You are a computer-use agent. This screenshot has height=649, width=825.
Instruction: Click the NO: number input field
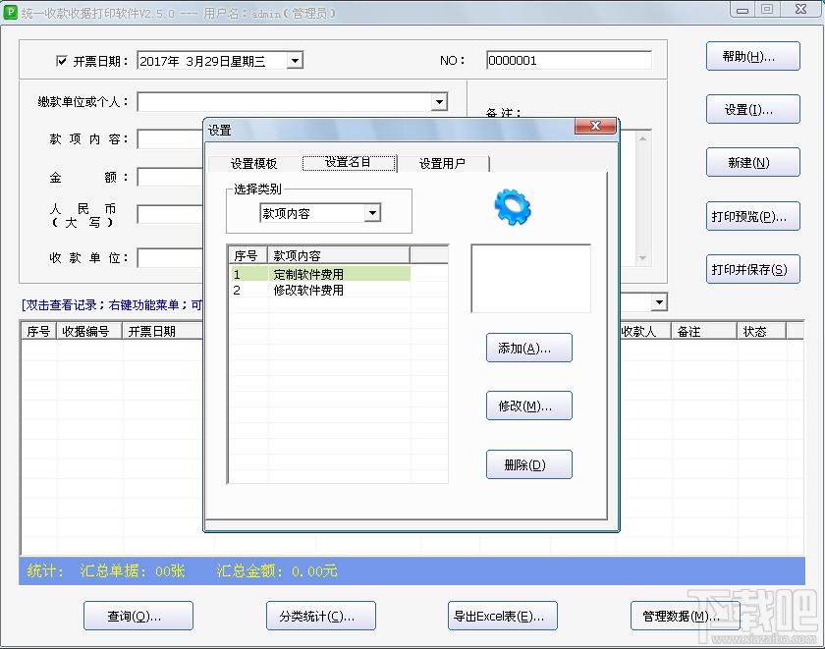coord(569,61)
